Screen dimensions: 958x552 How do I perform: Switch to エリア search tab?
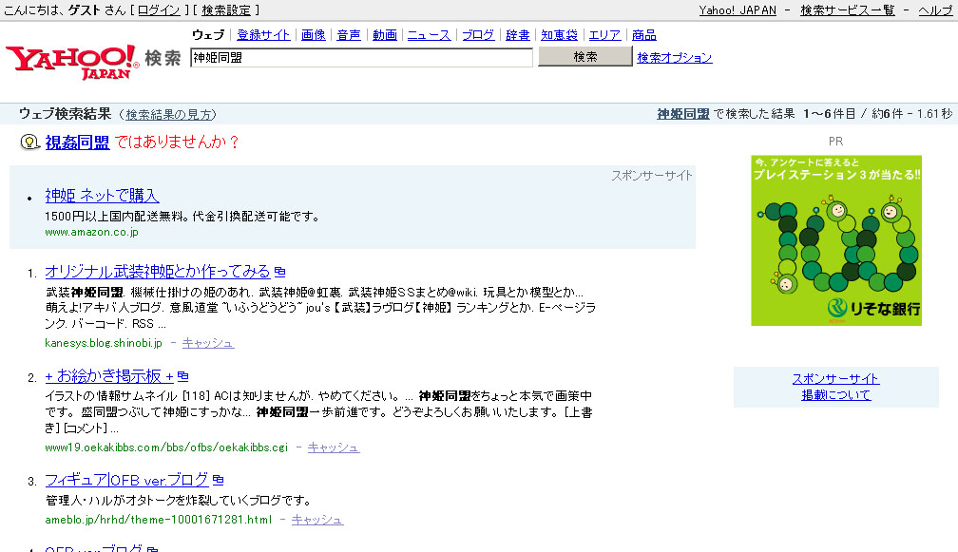[x=604, y=35]
